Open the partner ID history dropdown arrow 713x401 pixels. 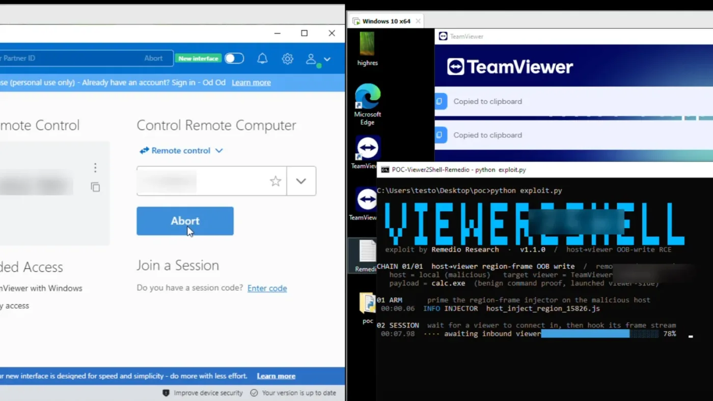tap(301, 181)
